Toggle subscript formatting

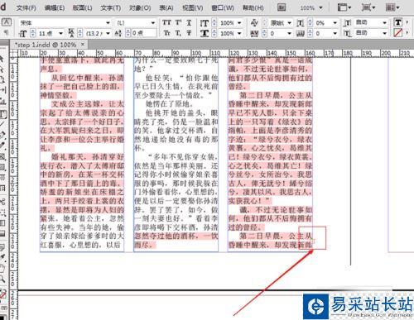pyautogui.click(x=178, y=33)
